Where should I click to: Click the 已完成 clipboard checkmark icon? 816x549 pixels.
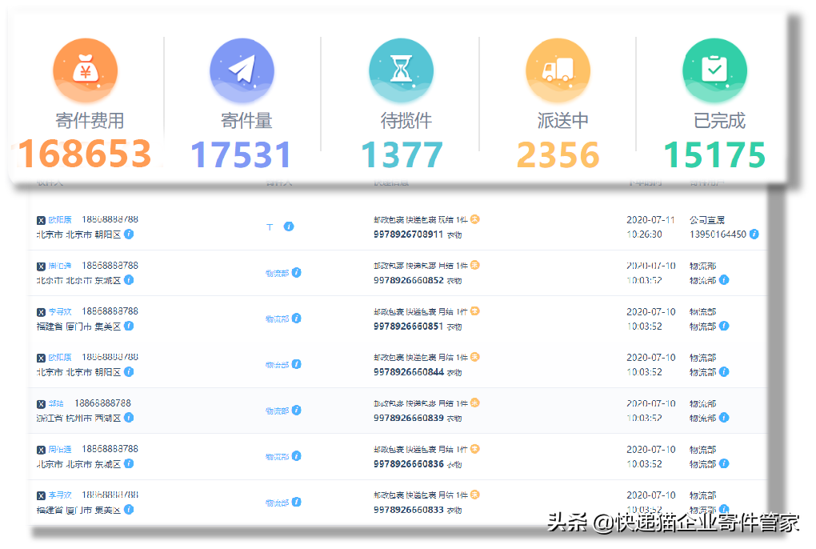click(714, 70)
